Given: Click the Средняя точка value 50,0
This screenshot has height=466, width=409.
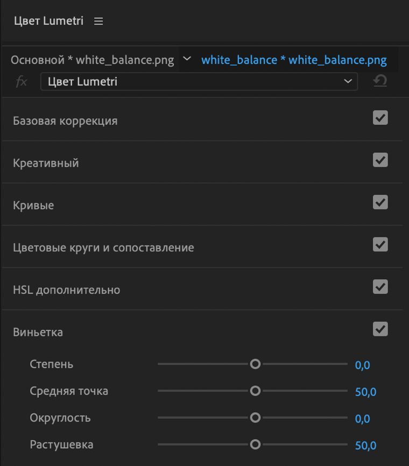Looking at the screenshot, I should coord(365,392).
